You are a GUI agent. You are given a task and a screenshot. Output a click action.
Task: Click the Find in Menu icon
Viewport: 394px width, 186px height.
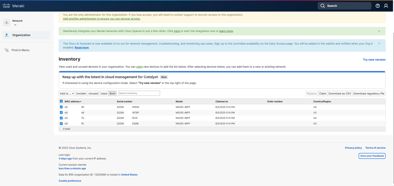pos(7,50)
